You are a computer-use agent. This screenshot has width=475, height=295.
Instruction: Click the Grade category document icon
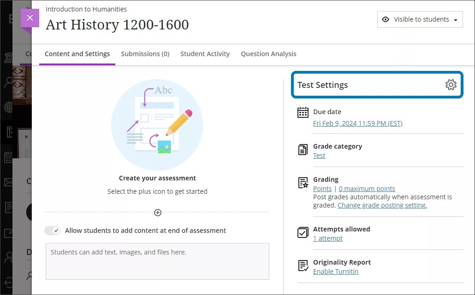tap(303, 150)
